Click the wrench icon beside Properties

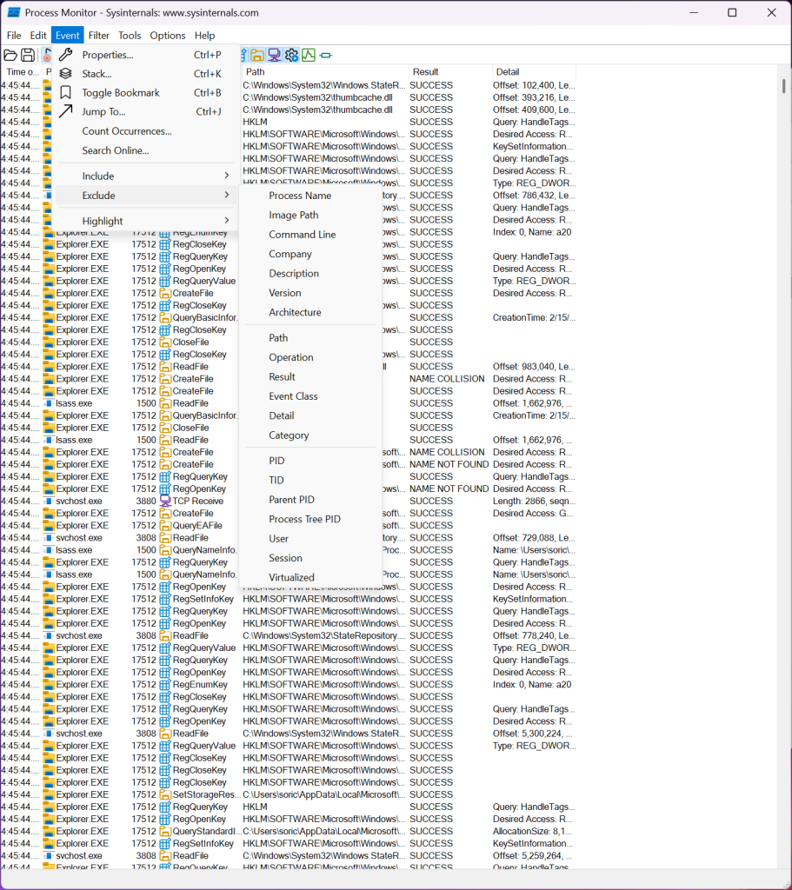[x=65, y=55]
